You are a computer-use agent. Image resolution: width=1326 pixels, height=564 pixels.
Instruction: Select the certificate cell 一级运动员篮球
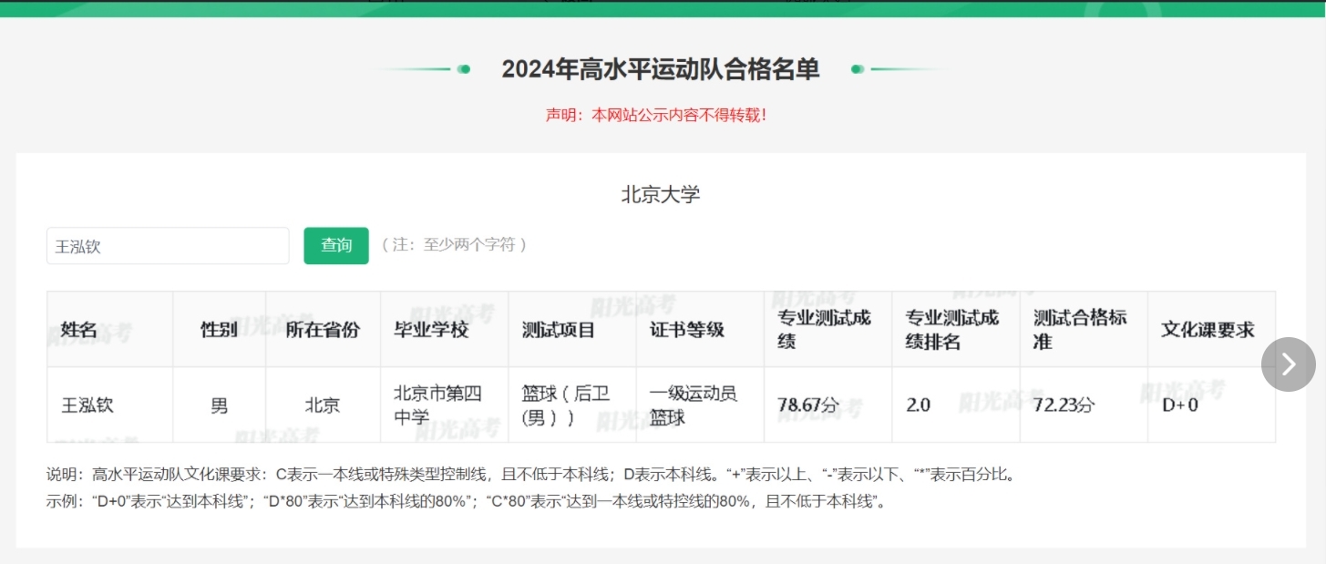coord(700,405)
